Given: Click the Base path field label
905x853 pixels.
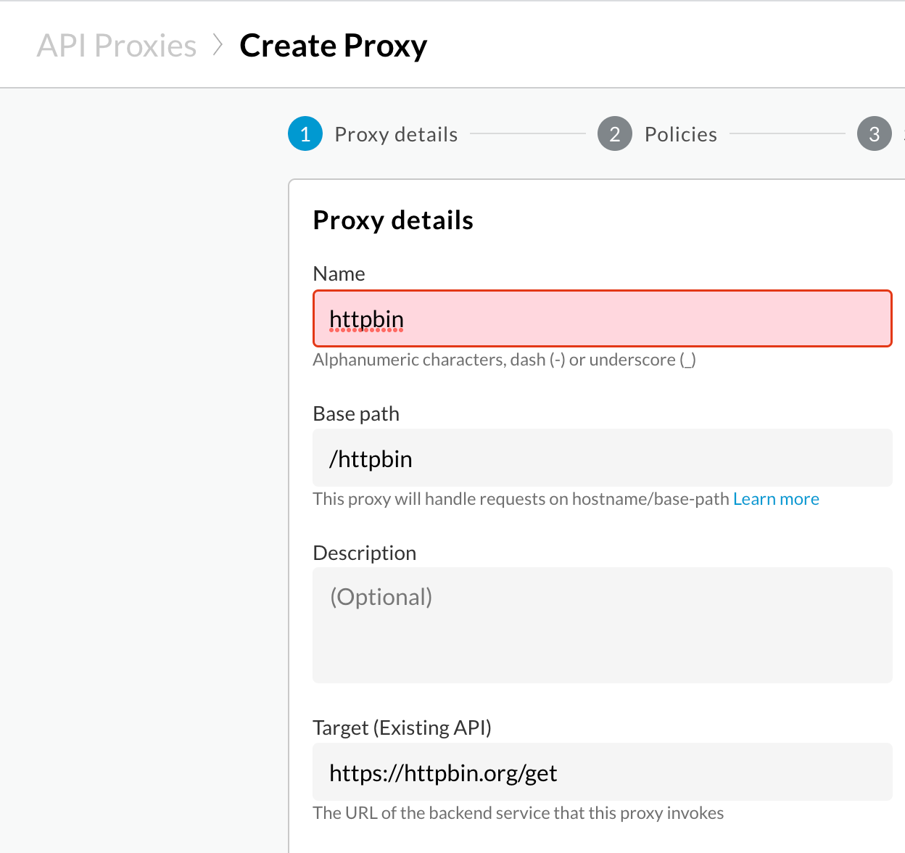Looking at the screenshot, I should click(x=356, y=413).
